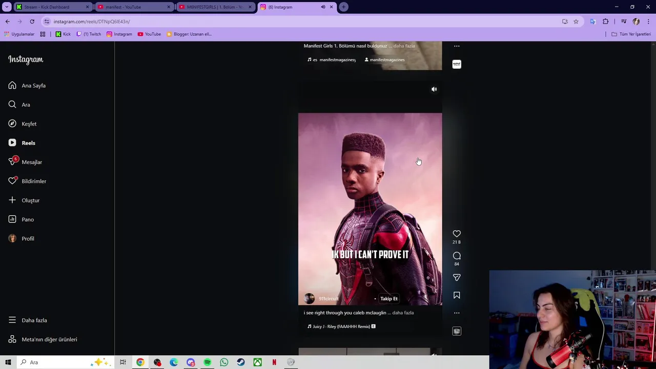Expand Manifest Girls caption daha fazla

[404, 46]
